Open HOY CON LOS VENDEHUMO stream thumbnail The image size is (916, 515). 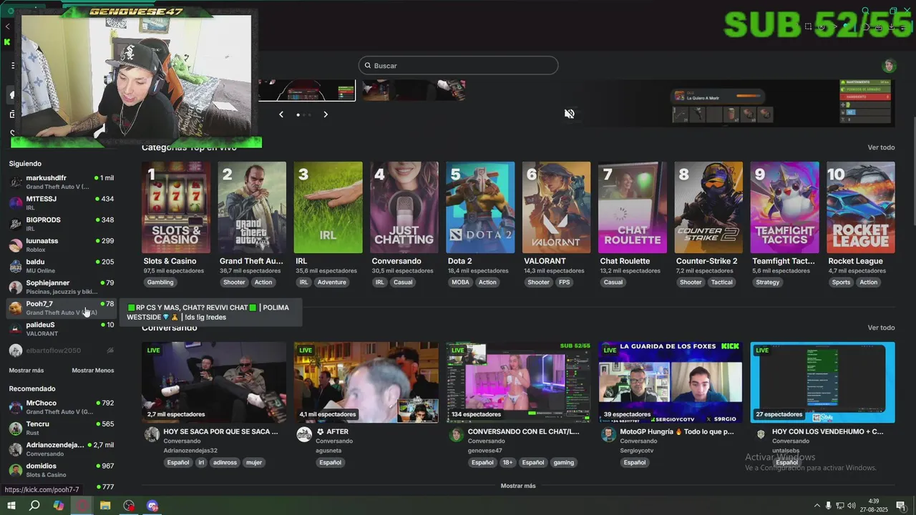(x=823, y=383)
